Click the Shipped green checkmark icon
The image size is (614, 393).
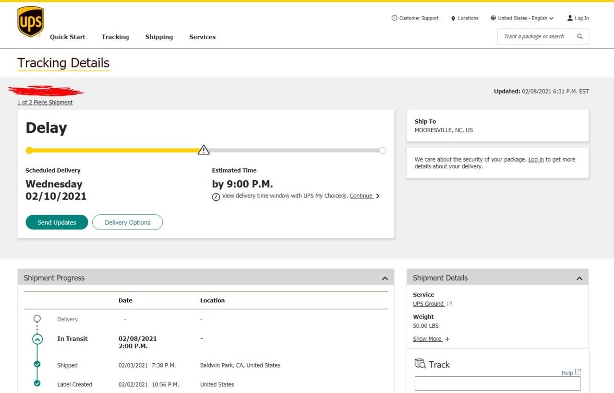[x=37, y=364]
